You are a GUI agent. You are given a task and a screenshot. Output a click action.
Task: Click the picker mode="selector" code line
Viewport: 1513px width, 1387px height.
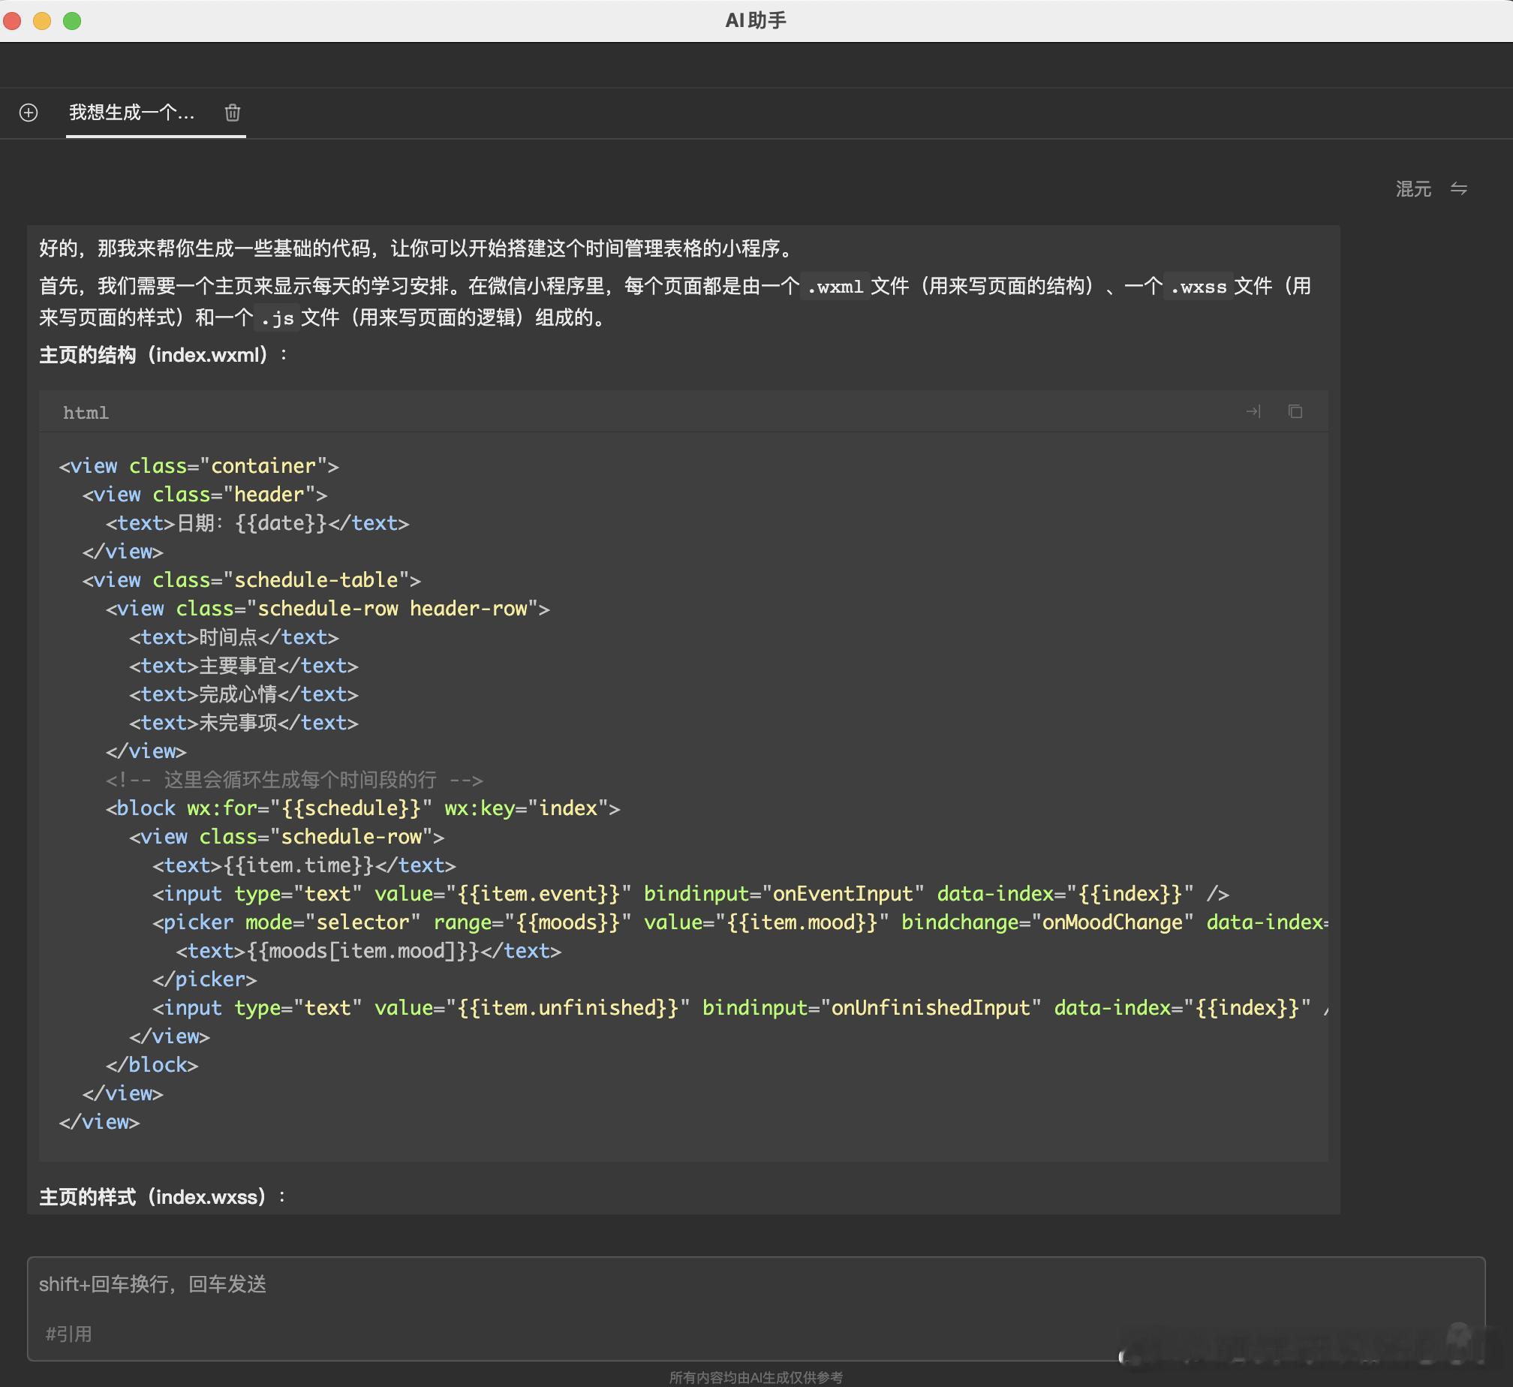click(740, 922)
